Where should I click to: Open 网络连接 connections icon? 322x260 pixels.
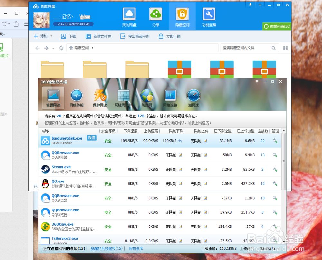tap(170, 98)
